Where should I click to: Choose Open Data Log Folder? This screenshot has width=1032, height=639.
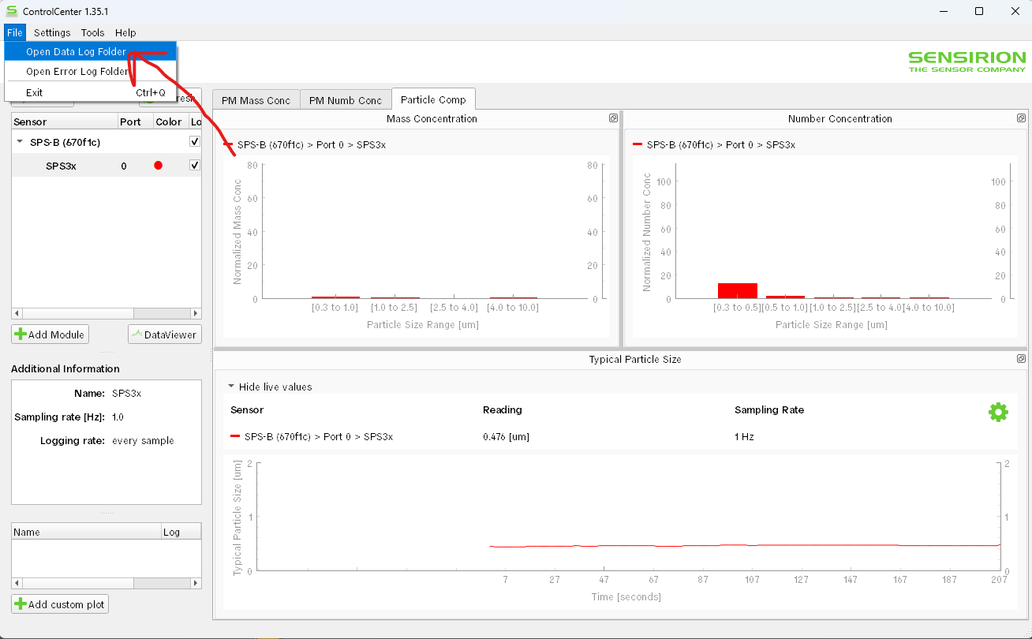[x=91, y=52]
